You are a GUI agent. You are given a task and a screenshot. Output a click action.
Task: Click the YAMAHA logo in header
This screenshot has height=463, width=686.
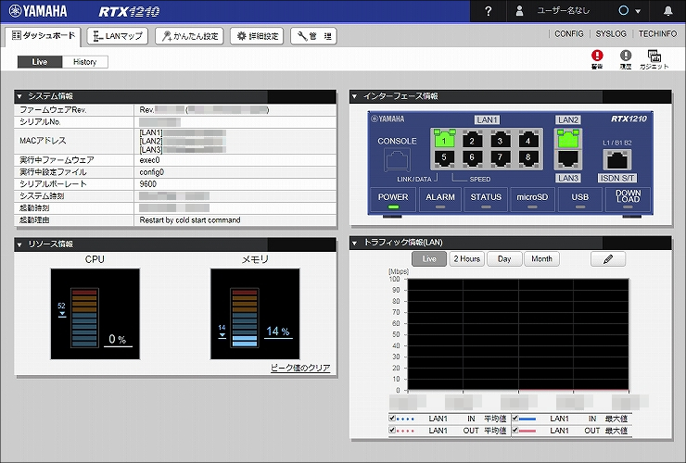(x=38, y=11)
